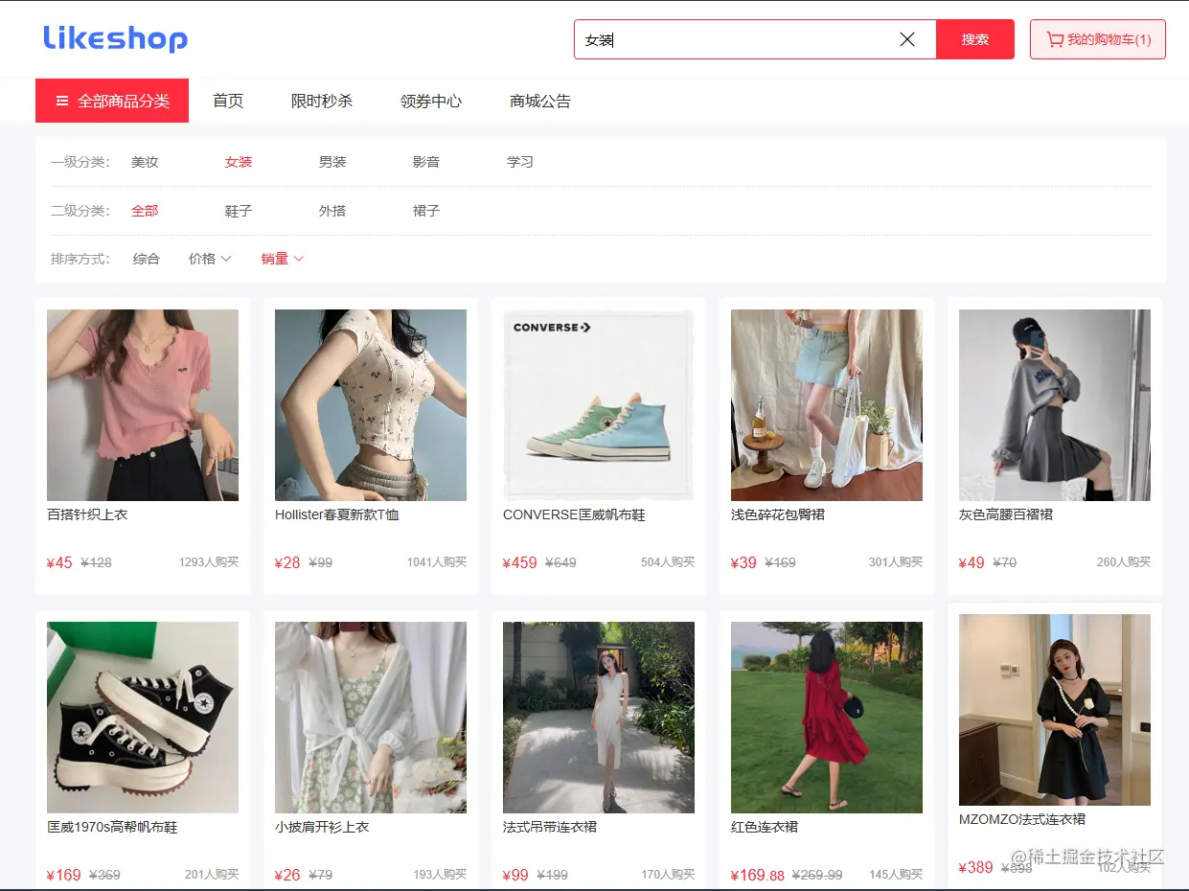Viewport: 1189px width, 891px height.
Task: Click 260人购买 sales count
Action: 1124,562
